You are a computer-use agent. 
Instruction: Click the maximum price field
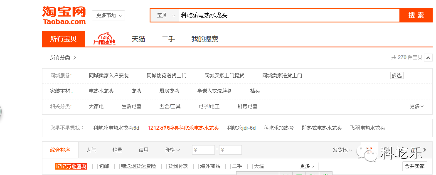230,150
